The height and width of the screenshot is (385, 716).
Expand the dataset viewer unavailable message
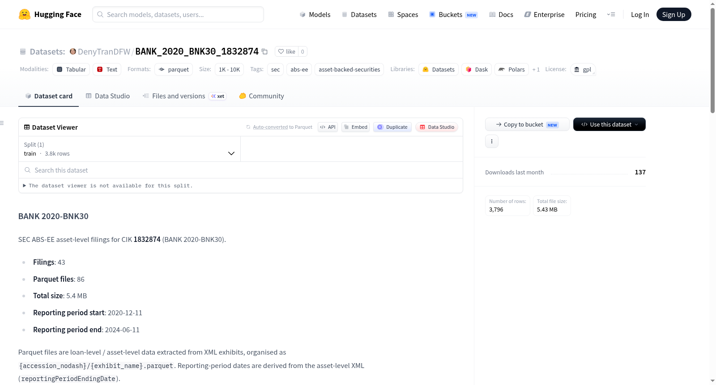108,186
